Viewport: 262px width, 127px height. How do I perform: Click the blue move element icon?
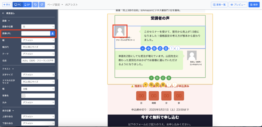coord(148,48)
